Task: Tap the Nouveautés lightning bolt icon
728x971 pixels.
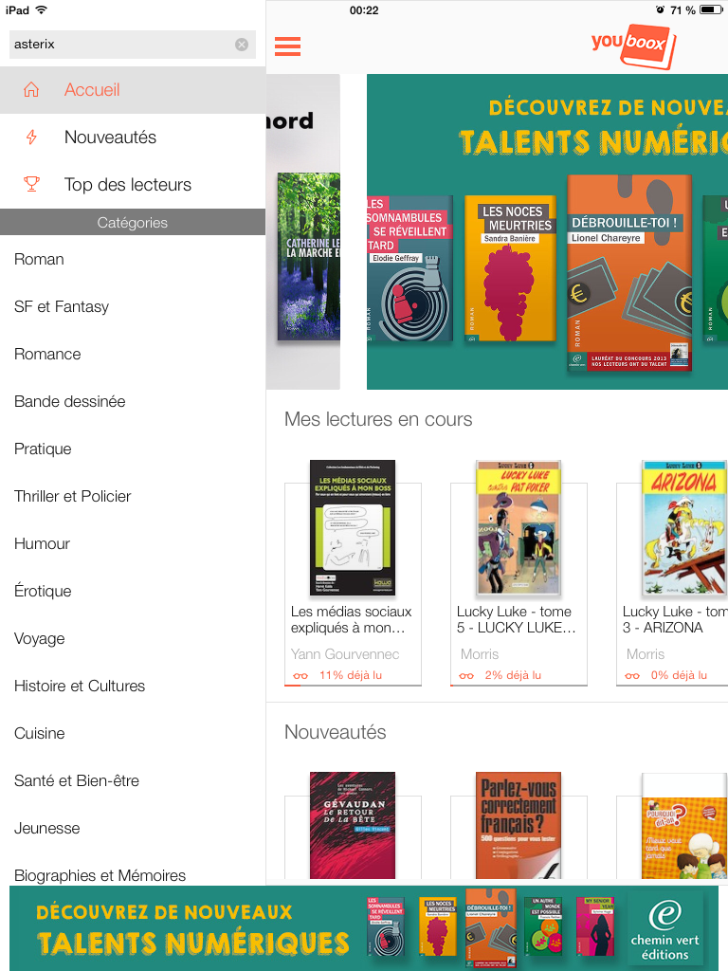Action: click(31, 137)
